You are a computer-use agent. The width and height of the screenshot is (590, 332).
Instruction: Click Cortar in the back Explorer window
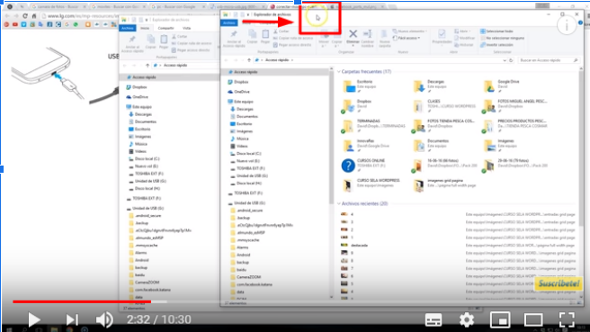coord(180,37)
